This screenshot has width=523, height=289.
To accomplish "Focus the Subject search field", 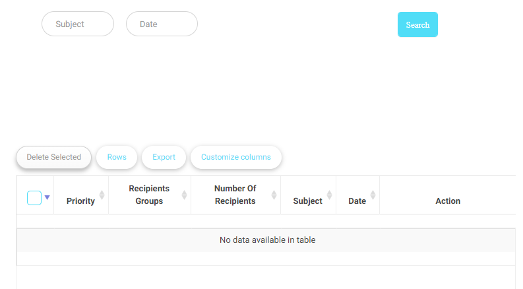I will (78, 24).
